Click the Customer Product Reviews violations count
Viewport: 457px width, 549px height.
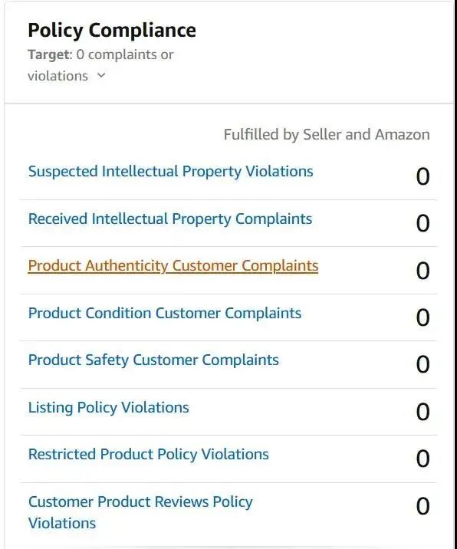422,506
